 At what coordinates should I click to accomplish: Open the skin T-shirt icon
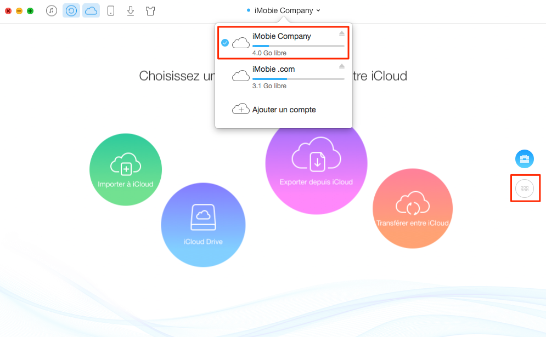click(x=150, y=11)
